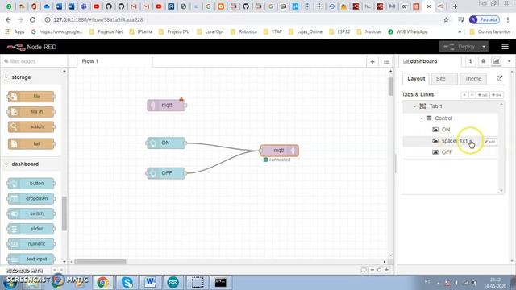Select the text input dashboard node
Screen dimensions: 516x290
(31, 259)
